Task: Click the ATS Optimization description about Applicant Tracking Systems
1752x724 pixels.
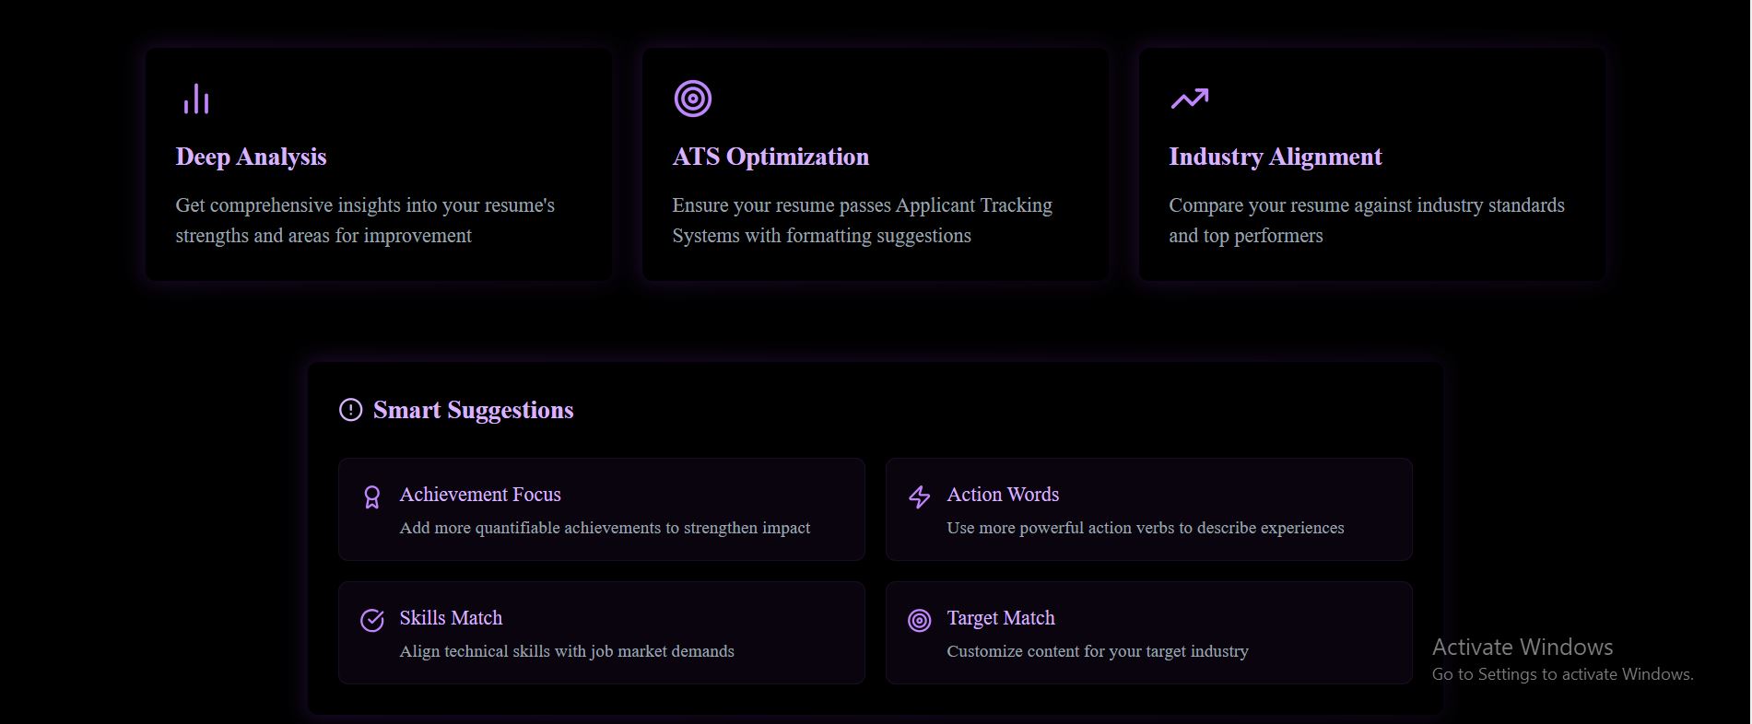Action: pos(862,220)
